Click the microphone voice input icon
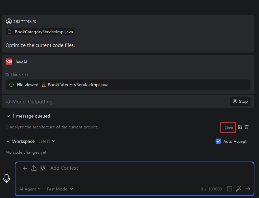The image size is (259, 198). (x=7, y=179)
